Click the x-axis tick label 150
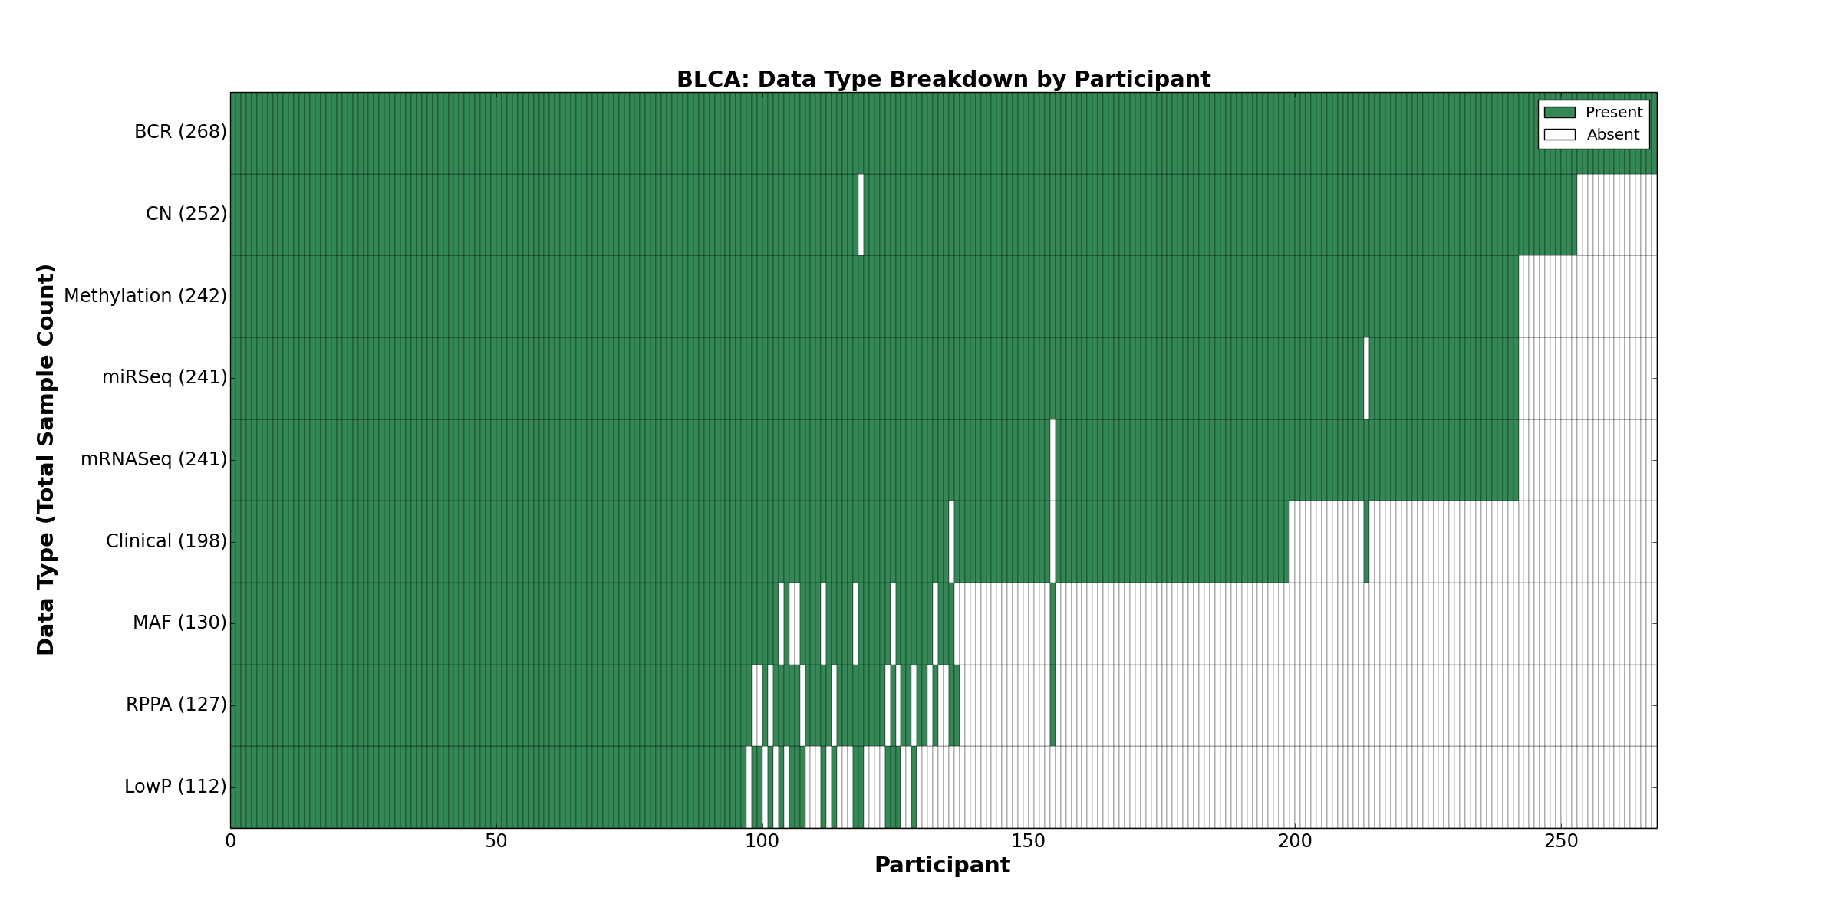Viewport: 1841px width, 920px height. 1028,841
